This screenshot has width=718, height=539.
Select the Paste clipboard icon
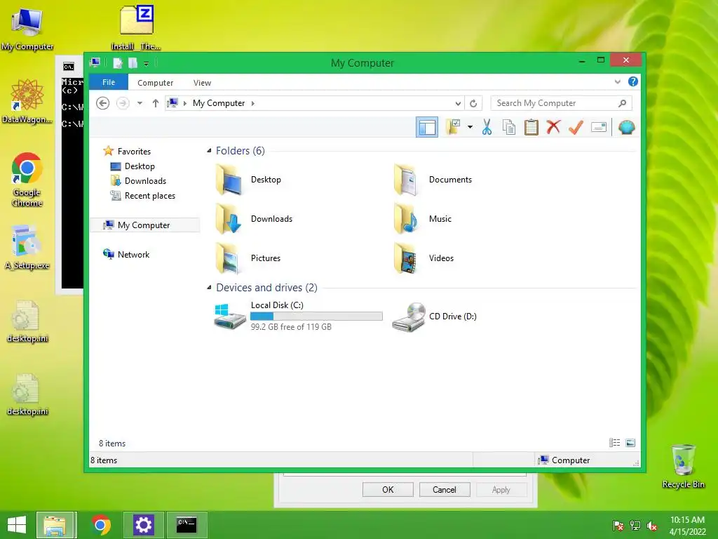pos(531,127)
